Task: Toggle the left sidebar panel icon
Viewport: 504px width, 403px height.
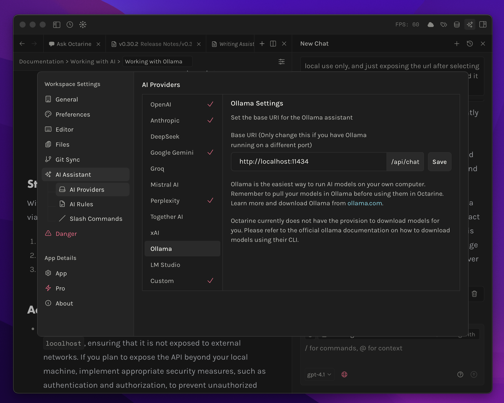Action: pyautogui.click(x=57, y=25)
